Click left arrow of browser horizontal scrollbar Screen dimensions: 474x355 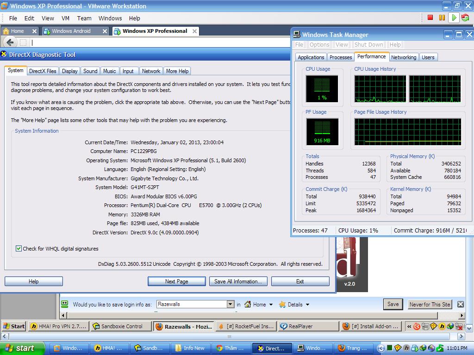63,315
